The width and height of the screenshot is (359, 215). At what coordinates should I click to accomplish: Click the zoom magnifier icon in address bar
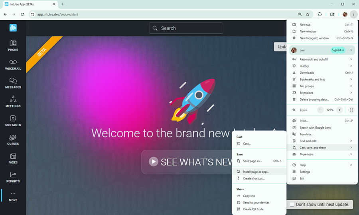tap(300, 14)
